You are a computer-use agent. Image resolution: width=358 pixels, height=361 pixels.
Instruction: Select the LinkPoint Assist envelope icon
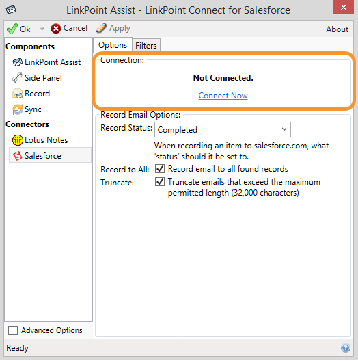(18, 62)
